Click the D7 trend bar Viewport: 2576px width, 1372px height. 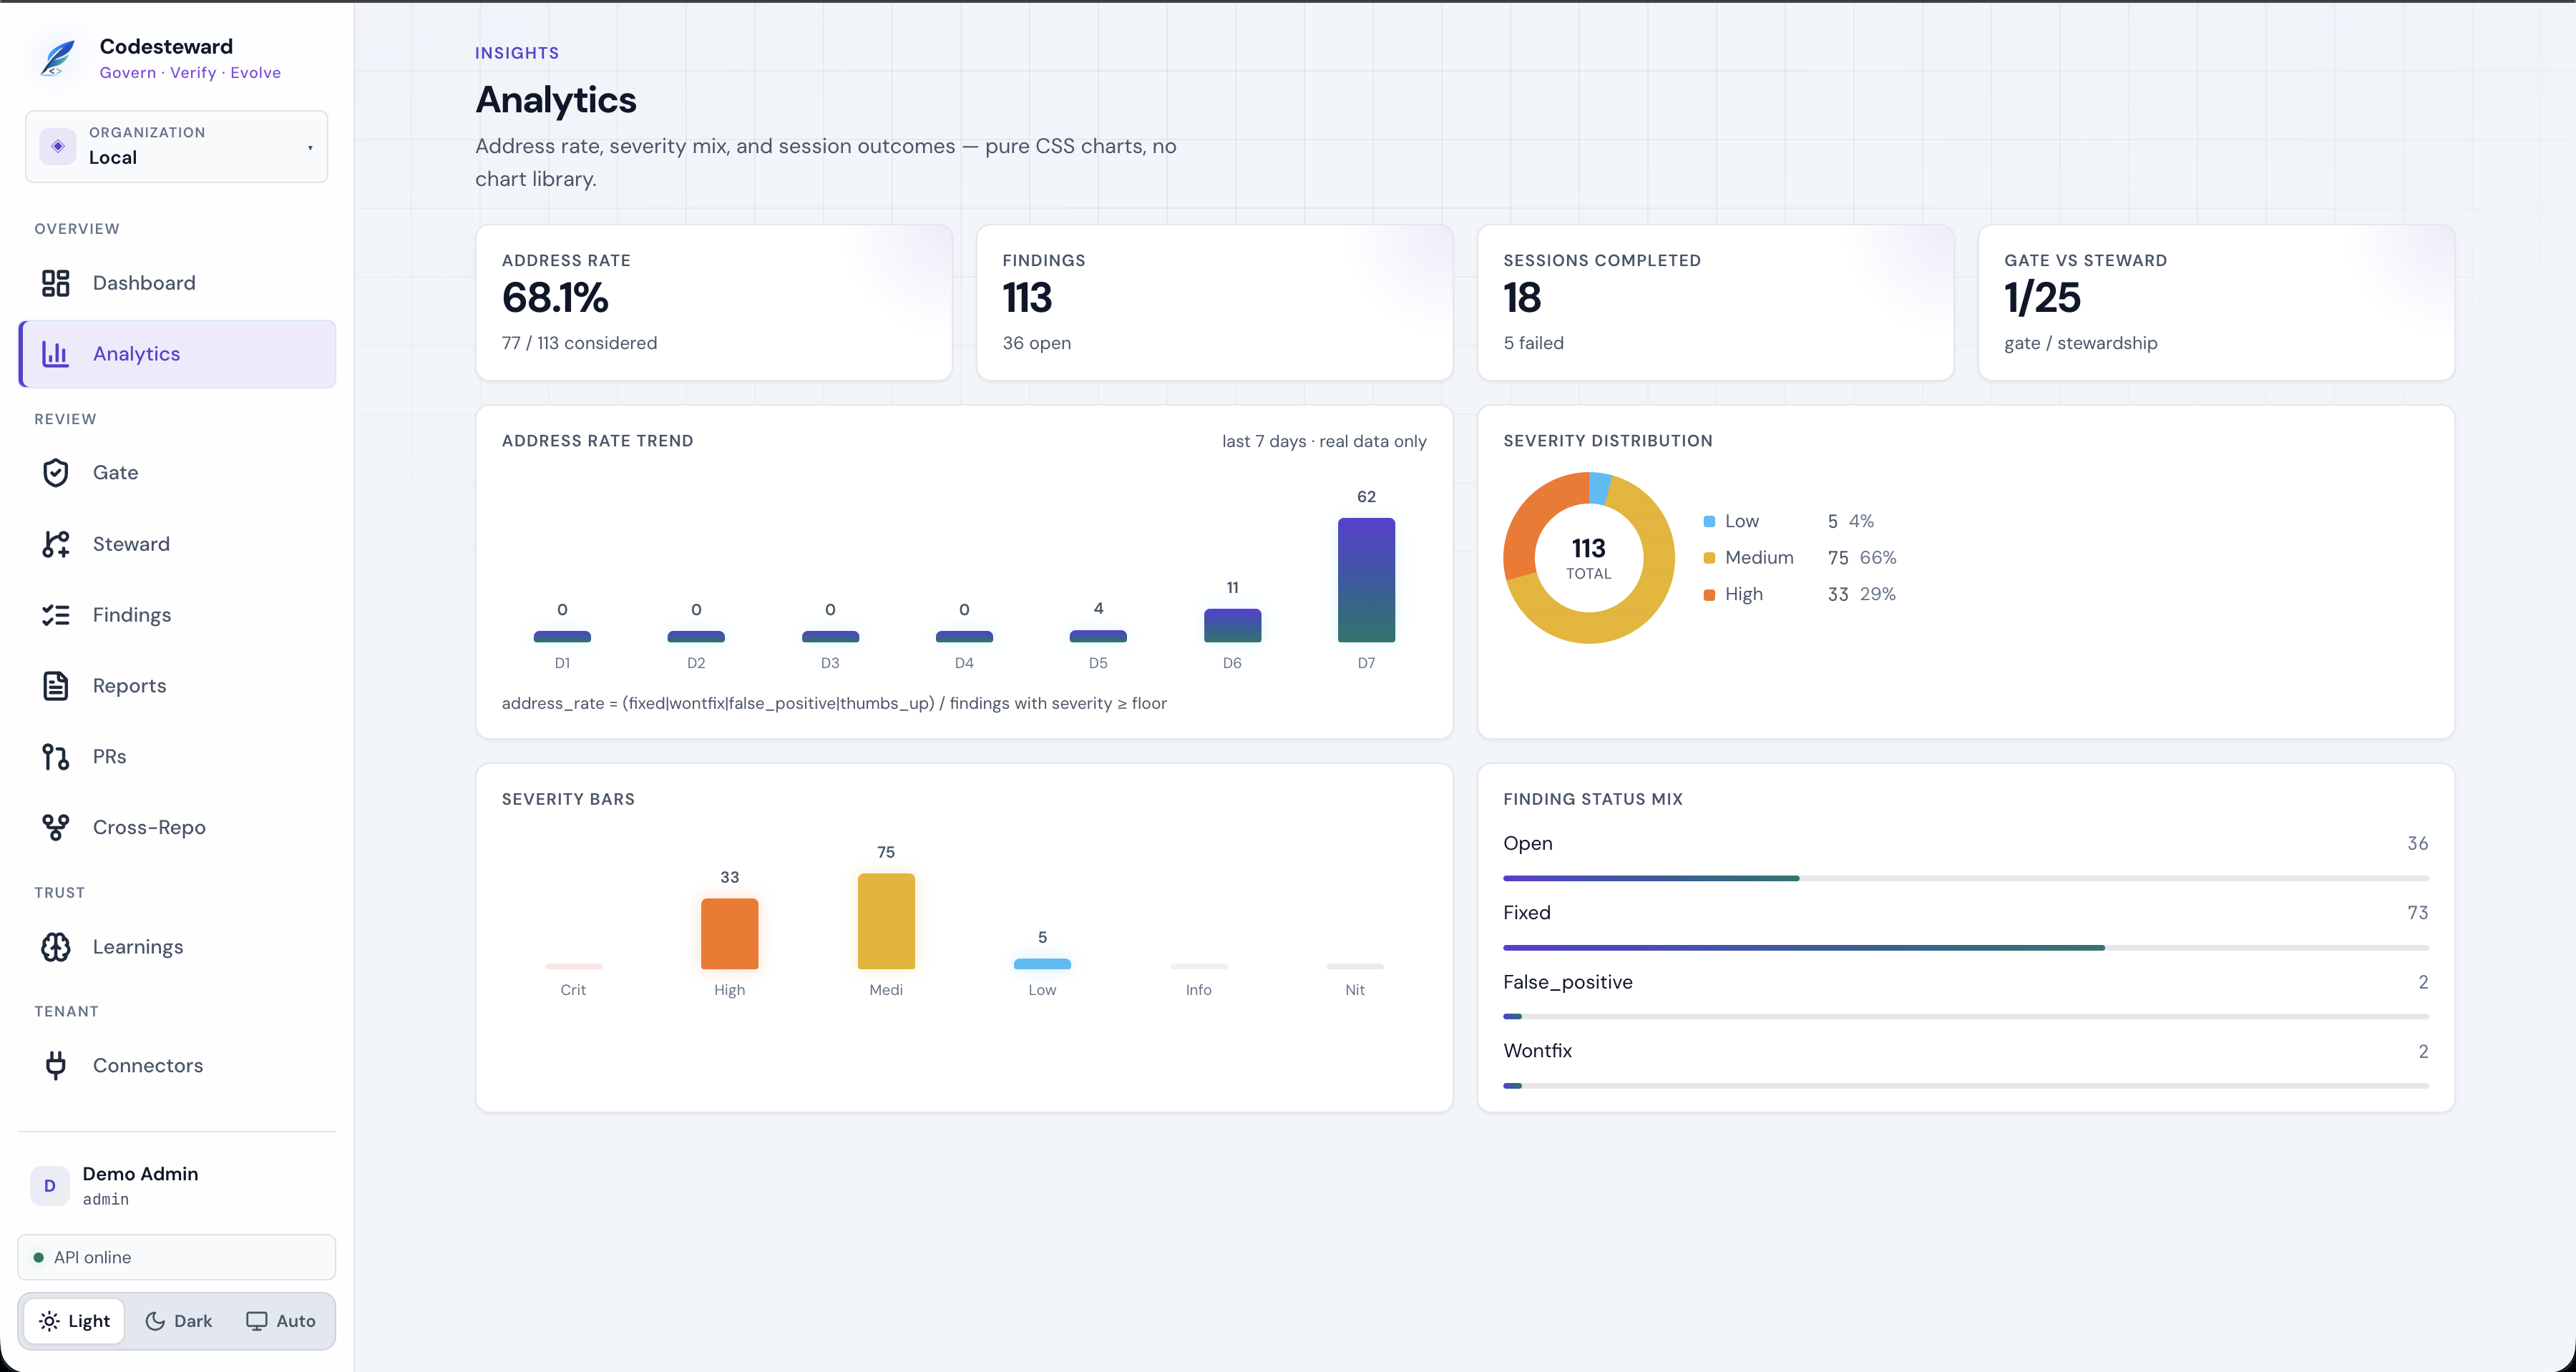pos(1366,580)
